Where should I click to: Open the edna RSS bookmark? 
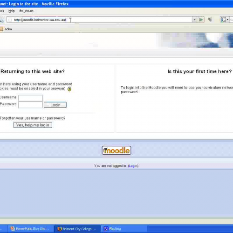click(x=6, y=29)
